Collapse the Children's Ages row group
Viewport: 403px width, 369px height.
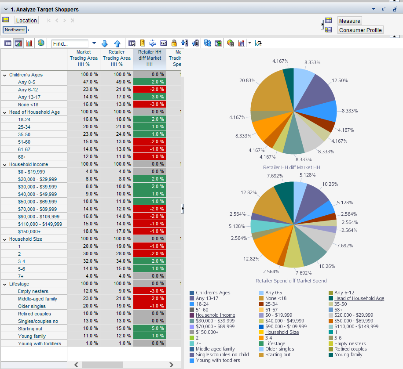pos(5,75)
